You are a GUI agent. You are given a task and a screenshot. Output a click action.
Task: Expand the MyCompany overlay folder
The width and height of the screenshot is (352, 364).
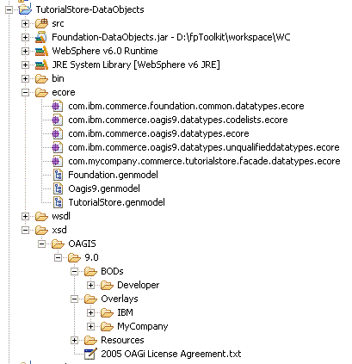pos(90,326)
